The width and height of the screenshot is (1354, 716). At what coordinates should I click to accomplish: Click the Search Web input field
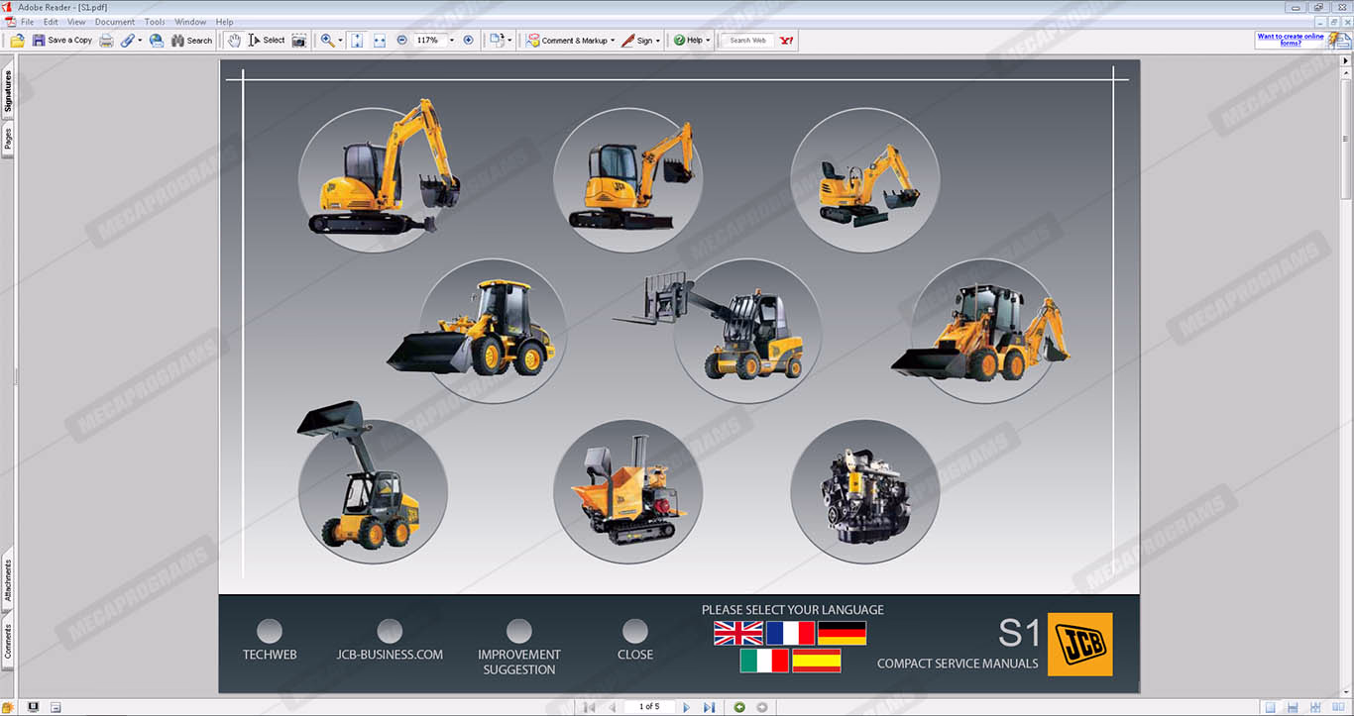(x=748, y=41)
